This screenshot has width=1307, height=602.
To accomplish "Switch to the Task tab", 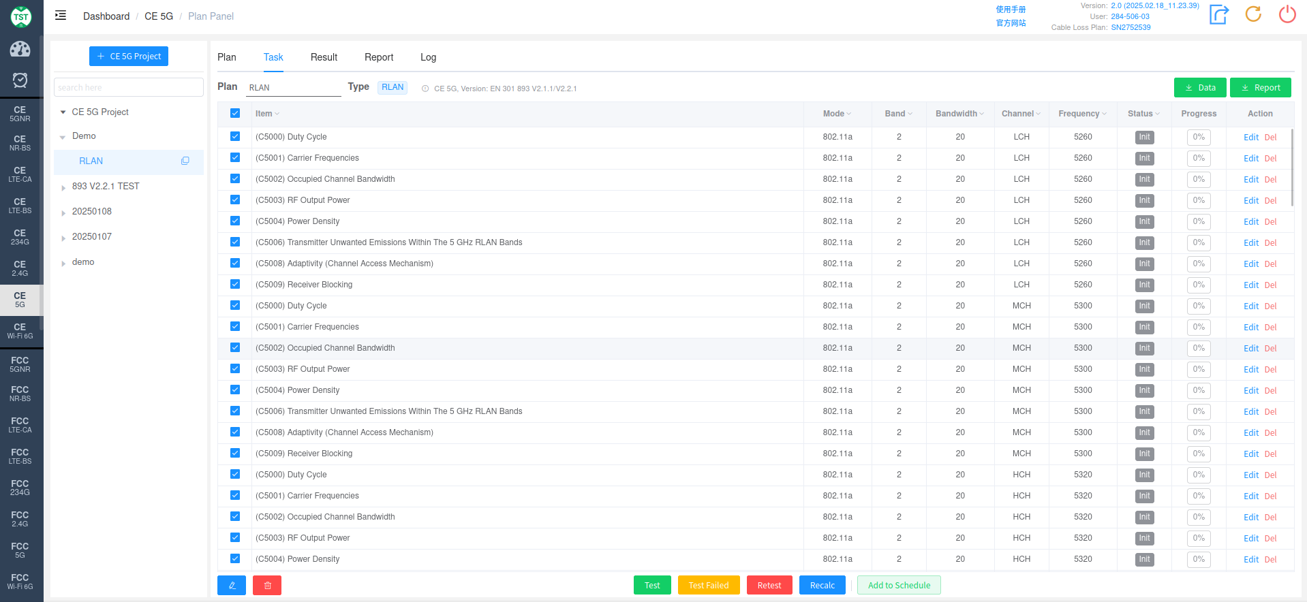I will point(273,57).
